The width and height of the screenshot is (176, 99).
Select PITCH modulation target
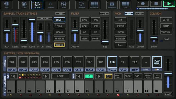120,32
